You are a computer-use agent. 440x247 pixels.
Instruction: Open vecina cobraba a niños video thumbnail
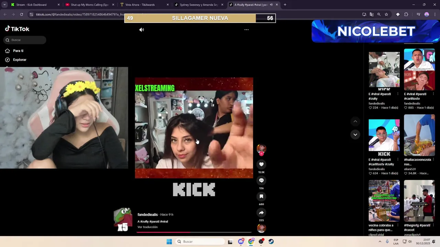click(384, 201)
